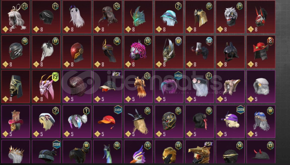Viewport: 290px width, 165px height.
Task: Select the red cap with C4S11 badge
Action: pyautogui.click(x=107, y=122)
